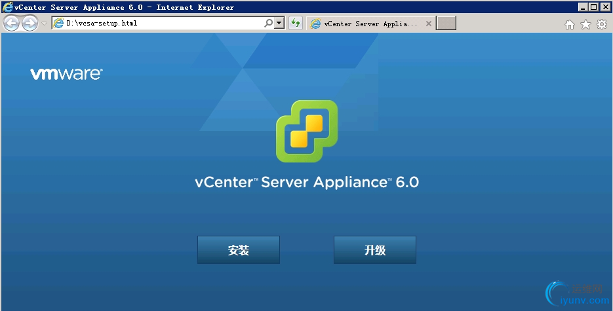Close the Internet Explorer window
Image resolution: width=613 pixels, height=311 pixels.
(x=604, y=7)
